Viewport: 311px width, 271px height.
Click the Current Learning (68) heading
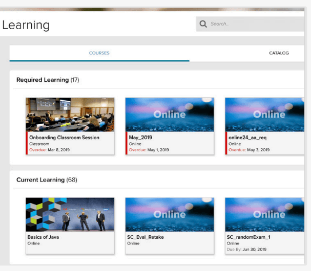pos(47,180)
